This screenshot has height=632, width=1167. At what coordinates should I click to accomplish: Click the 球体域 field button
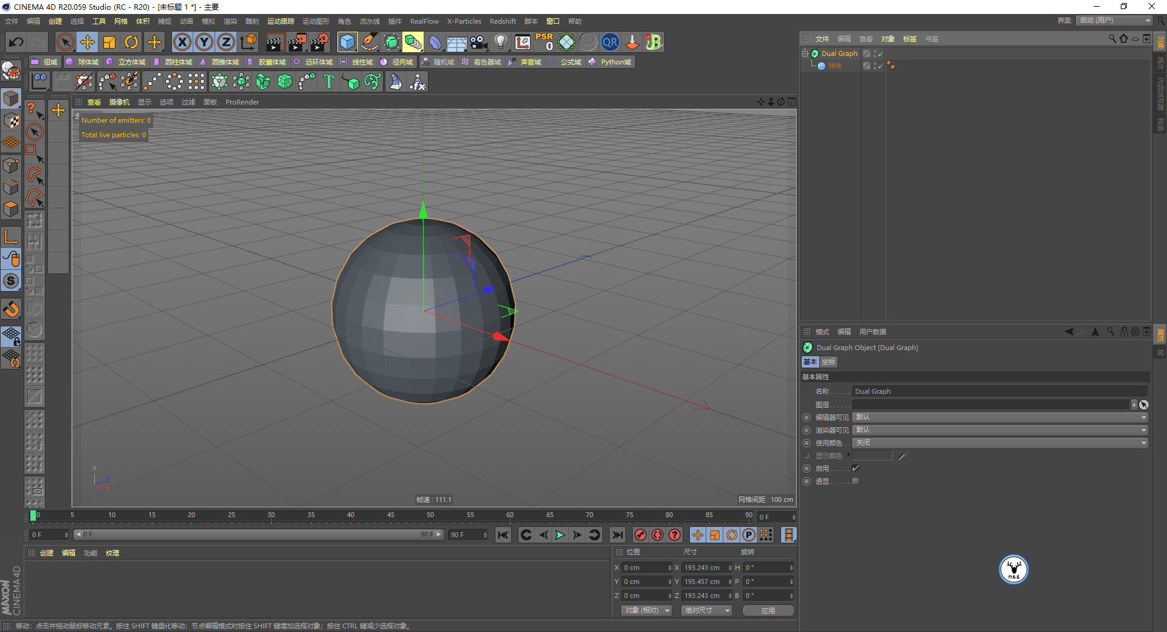point(82,62)
